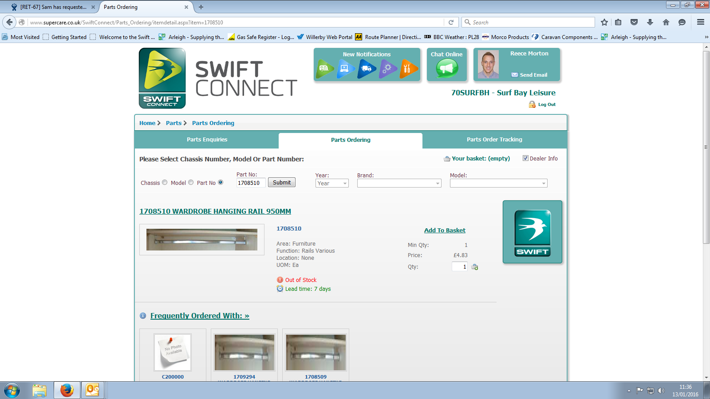Click the basket icon next to Your basket

tap(447, 159)
